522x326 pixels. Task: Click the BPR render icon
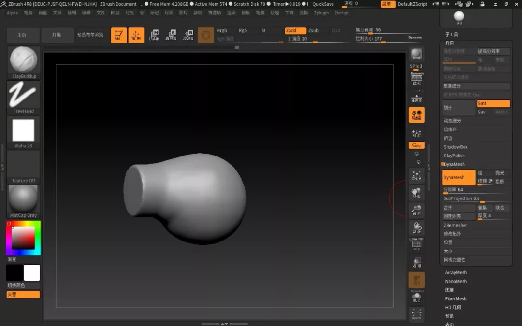417,55
